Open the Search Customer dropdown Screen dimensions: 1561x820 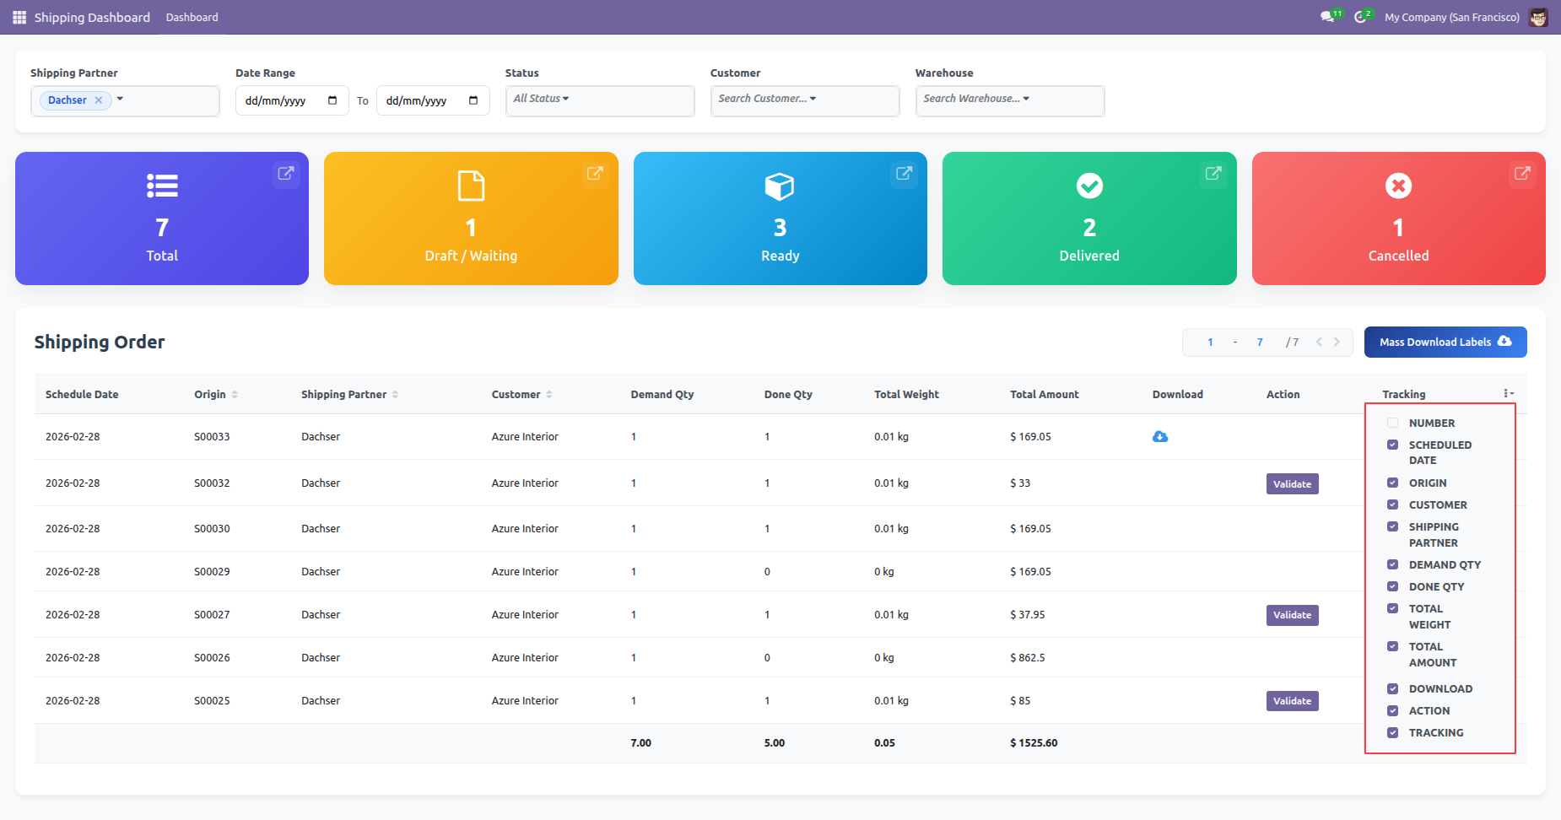tap(767, 99)
